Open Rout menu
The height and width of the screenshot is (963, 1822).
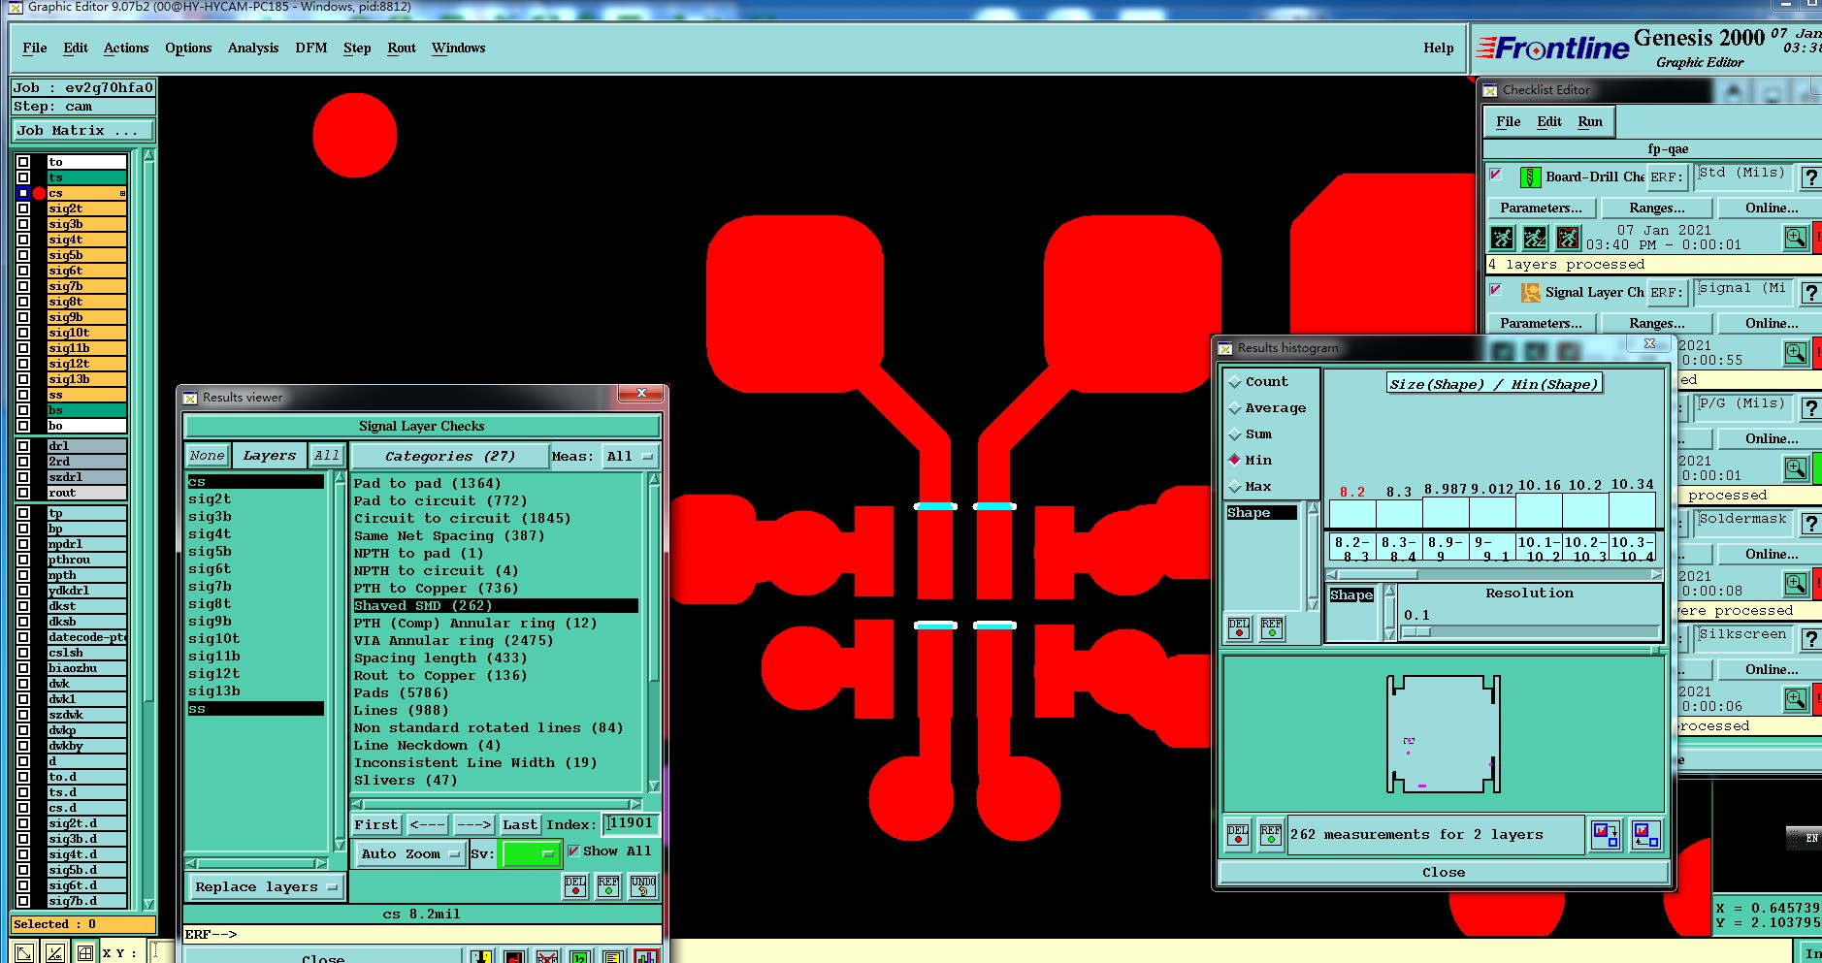tap(402, 48)
